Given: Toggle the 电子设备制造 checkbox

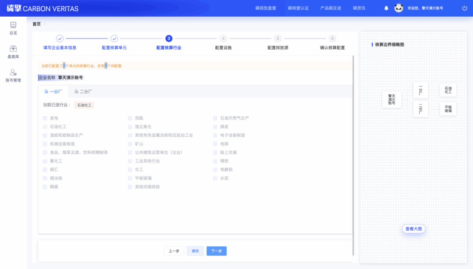Looking at the screenshot, I should pos(215,135).
